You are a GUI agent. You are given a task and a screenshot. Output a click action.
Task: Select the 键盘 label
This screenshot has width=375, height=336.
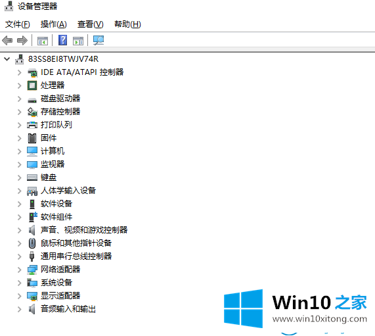[49, 178]
